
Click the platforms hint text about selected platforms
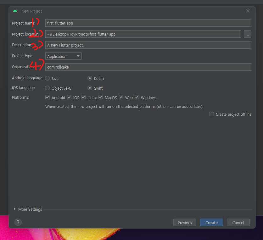[x=124, y=107]
